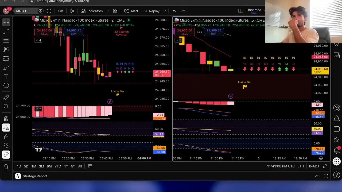Toggle stay in drawing mode
Screen dimensions: 342x192
6,128
